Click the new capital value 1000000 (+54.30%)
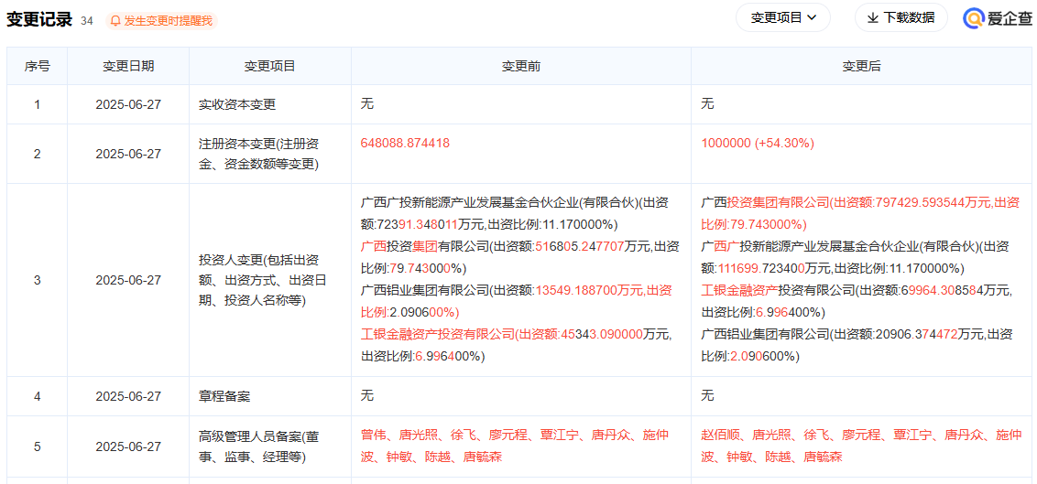 coord(757,144)
